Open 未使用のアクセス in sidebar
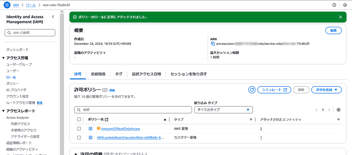The height and width of the screenshot is (155, 352). [24, 130]
